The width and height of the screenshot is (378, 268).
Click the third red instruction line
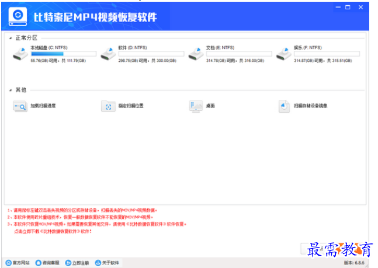97,224
